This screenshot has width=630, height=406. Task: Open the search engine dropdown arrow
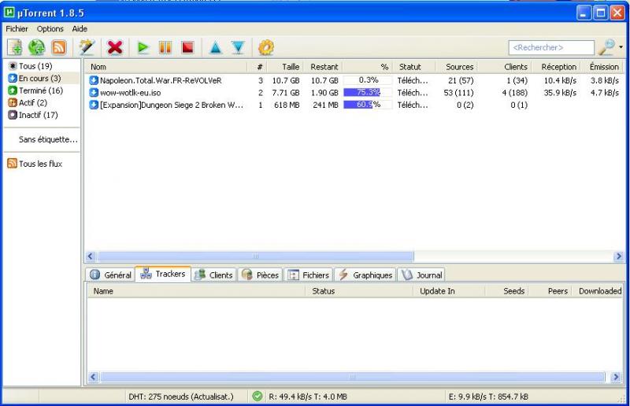pos(621,47)
